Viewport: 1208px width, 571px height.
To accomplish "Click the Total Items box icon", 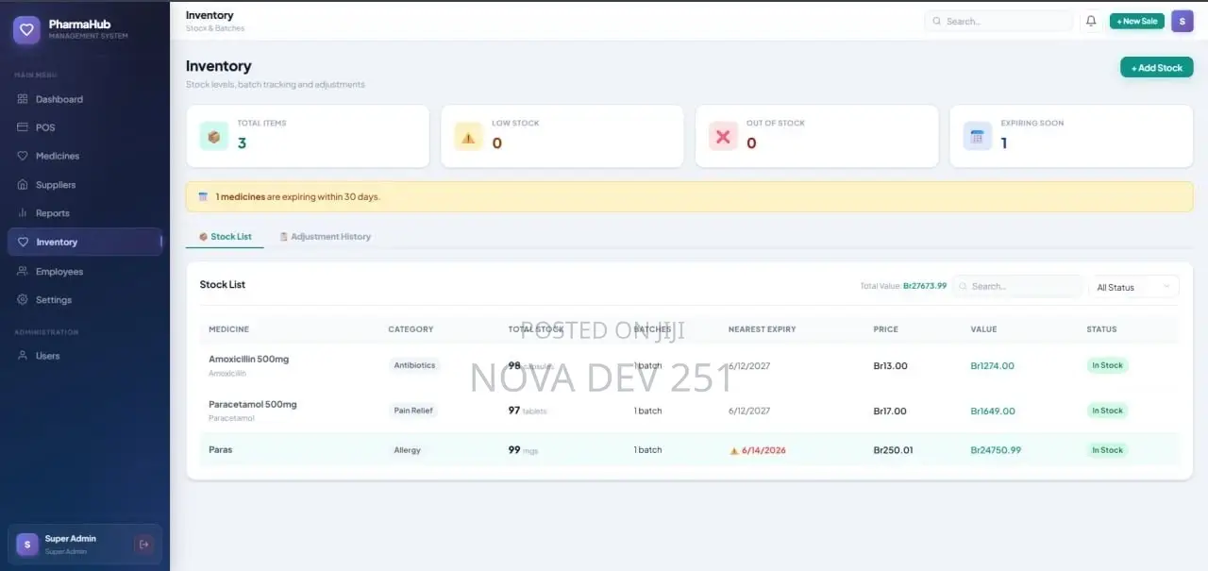I will (x=214, y=136).
